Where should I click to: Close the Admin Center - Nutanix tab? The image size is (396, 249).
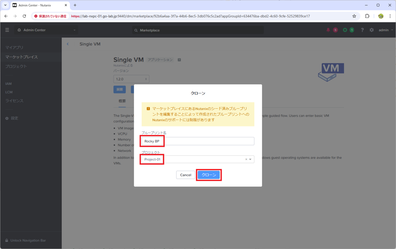[x=66, y=5]
